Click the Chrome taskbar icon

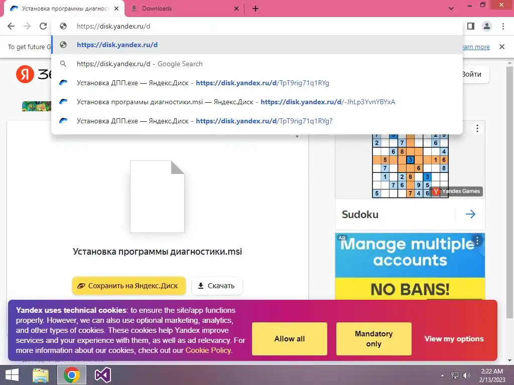pos(71,375)
